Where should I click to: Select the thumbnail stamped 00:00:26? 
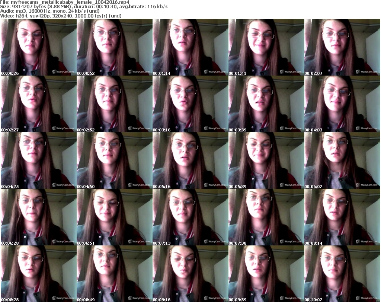(39, 47)
